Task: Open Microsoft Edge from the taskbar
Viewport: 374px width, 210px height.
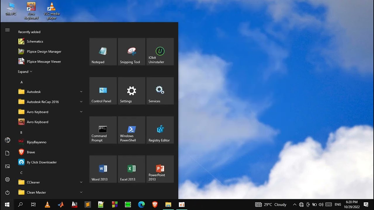Action: 141,204
